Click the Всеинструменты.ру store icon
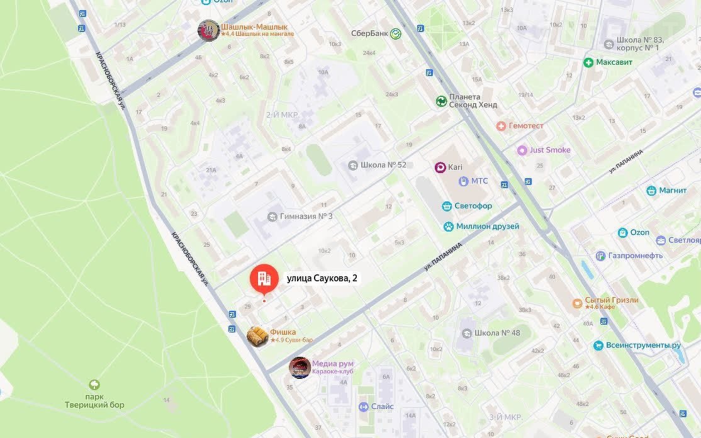The height and width of the screenshot is (438, 701). 598,345
